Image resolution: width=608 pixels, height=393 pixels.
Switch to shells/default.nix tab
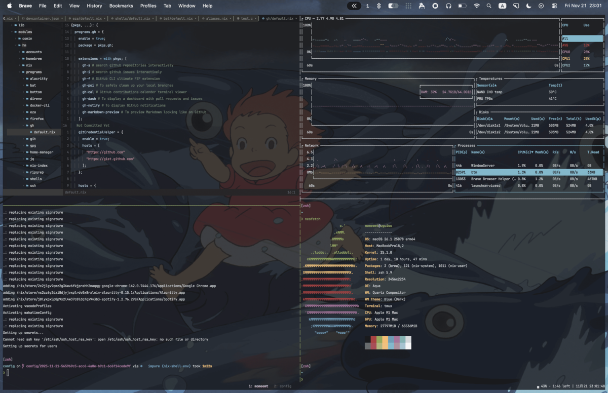point(132,18)
